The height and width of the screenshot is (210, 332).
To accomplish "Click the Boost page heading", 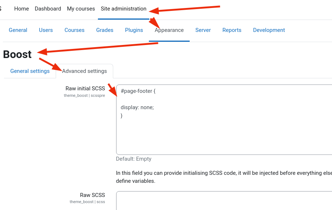I will point(17,54).
